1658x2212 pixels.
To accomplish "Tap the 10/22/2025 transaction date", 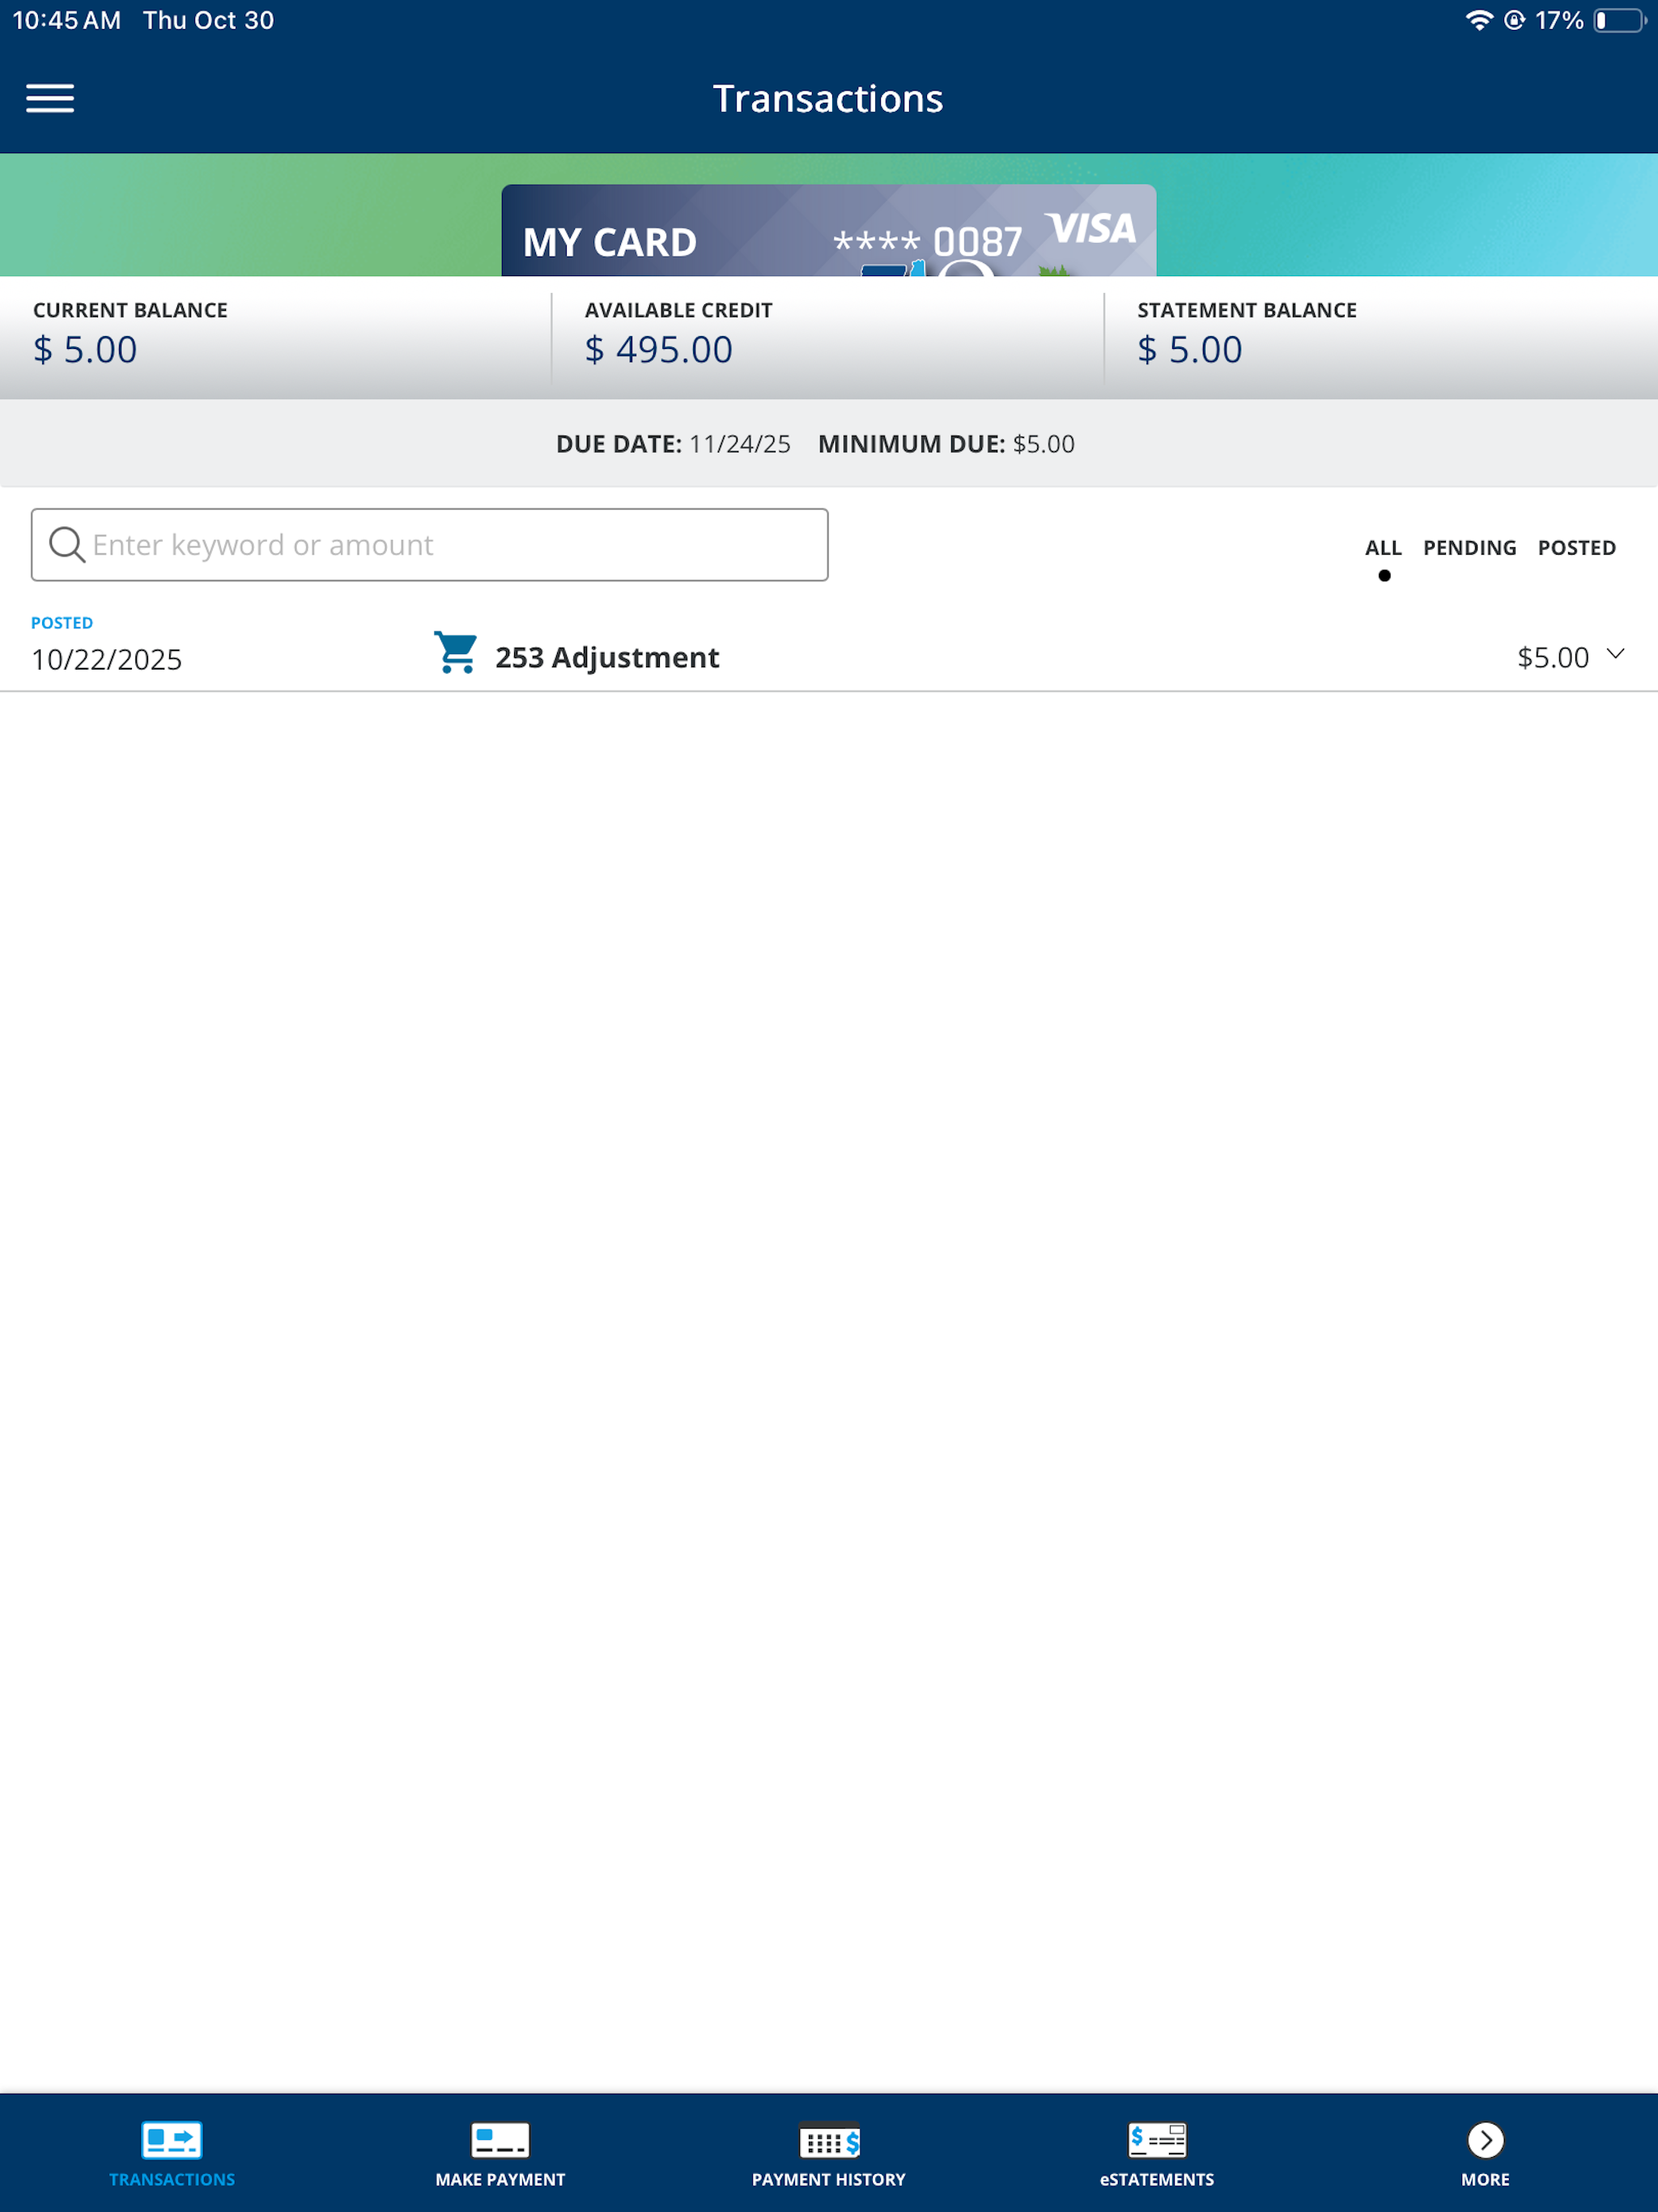I will (x=107, y=660).
